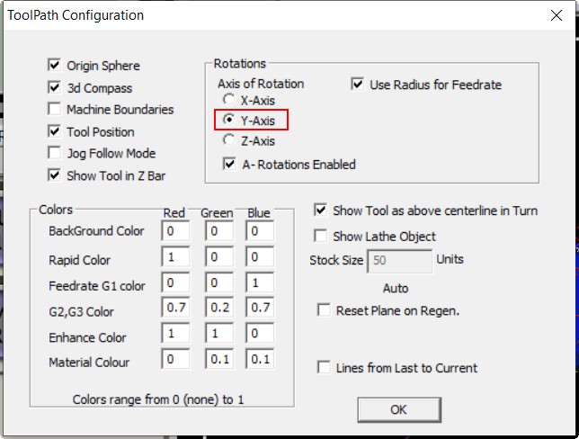
Task: Click the Feedrate G1 color Blue field
Action: click(260, 286)
